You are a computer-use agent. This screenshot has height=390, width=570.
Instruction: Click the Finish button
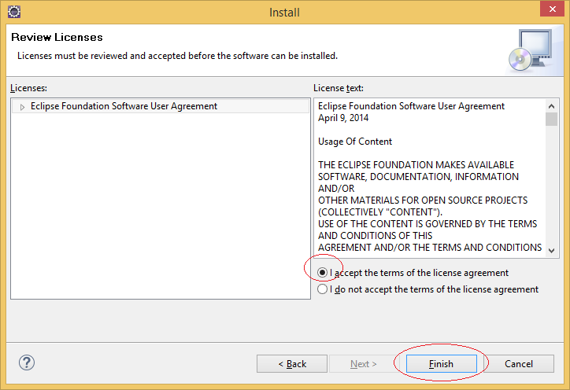click(441, 363)
